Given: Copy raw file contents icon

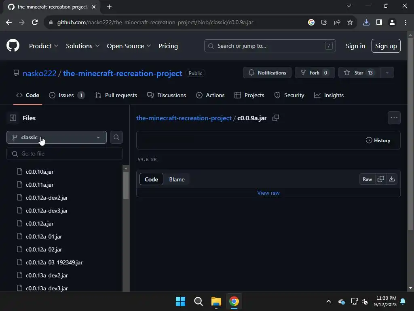Looking at the screenshot, I should [381, 179].
